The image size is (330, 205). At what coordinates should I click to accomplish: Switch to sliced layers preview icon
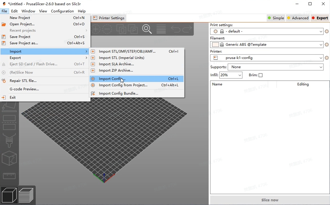(x=26, y=195)
